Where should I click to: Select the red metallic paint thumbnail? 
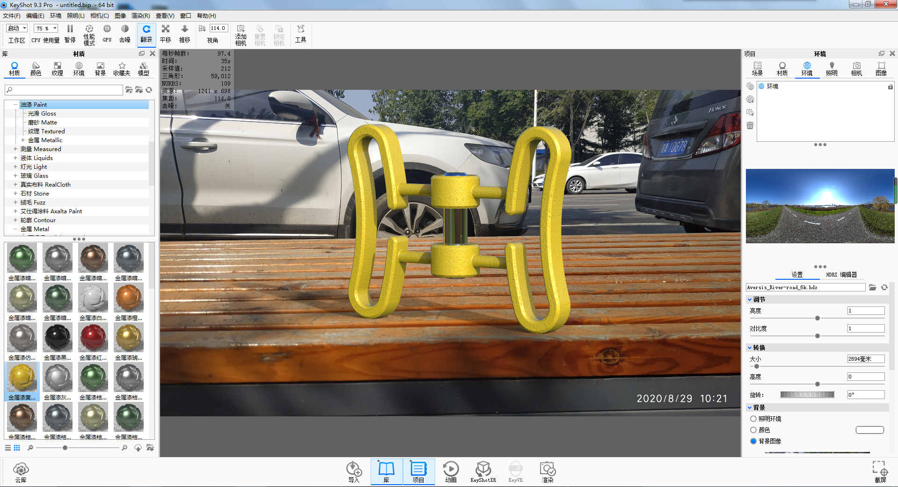coord(93,337)
